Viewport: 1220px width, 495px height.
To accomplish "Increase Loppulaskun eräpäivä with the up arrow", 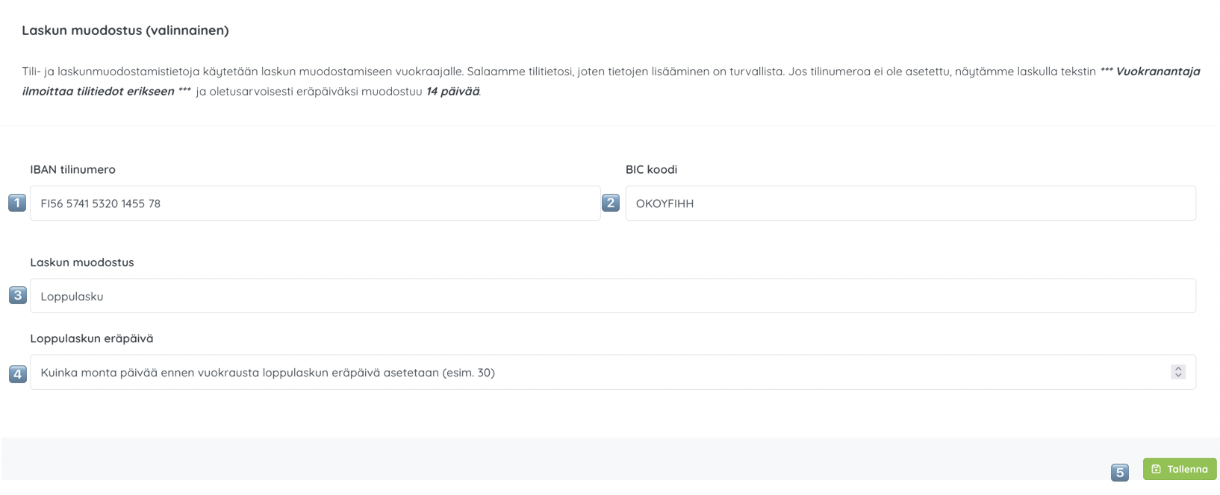I will [x=1178, y=368].
